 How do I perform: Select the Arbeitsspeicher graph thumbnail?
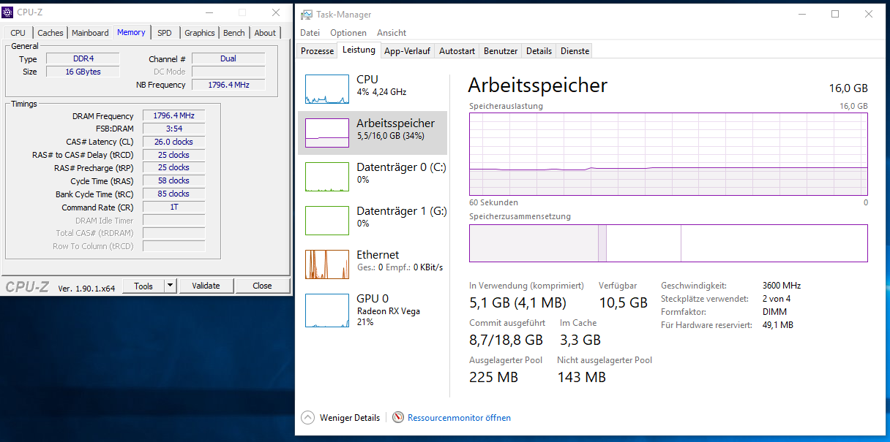326,133
